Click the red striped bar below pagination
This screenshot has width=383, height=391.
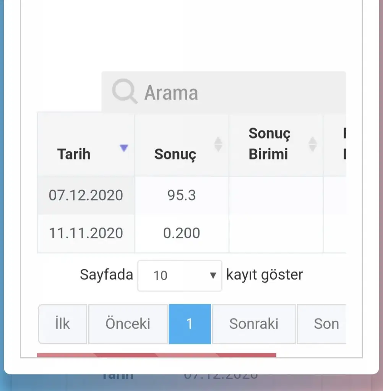coord(156,355)
